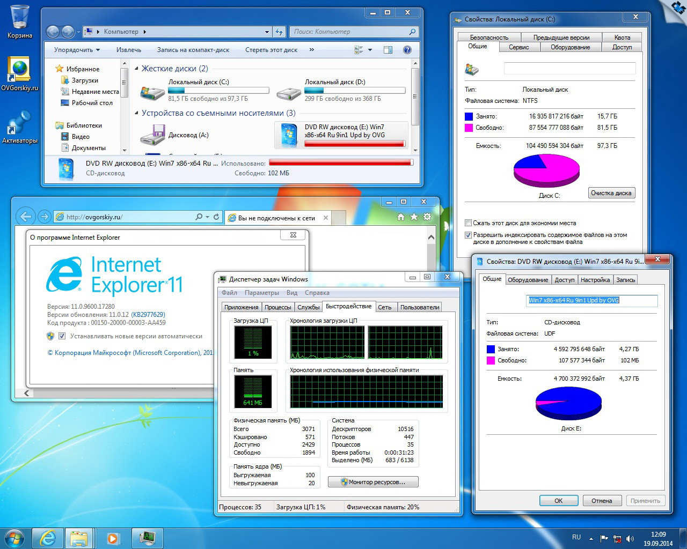Click 'Извлечь' in the Explorer toolbar
This screenshot has height=549, width=687.
point(129,50)
